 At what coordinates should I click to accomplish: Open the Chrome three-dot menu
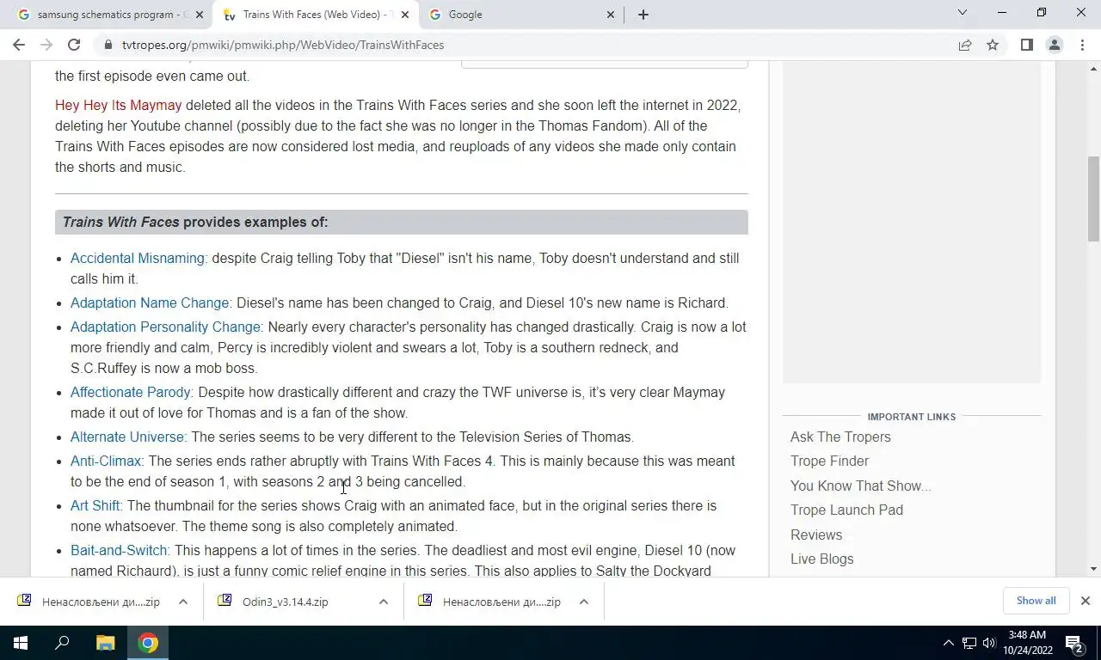click(x=1081, y=45)
